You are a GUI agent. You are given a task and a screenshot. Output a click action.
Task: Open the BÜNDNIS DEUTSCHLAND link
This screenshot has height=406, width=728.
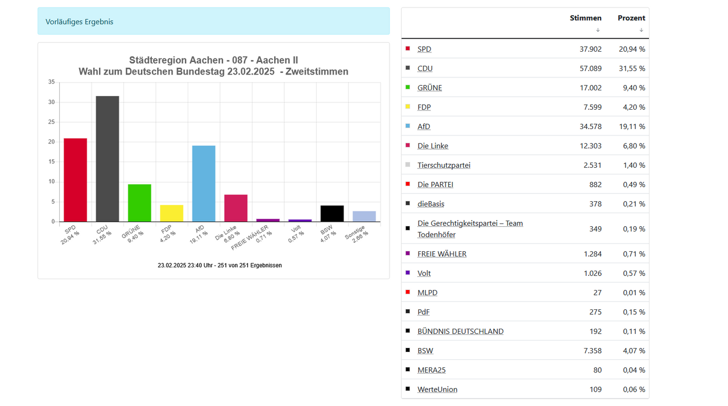click(x=460, y=332)
